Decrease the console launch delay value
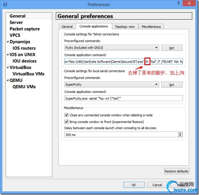The height and width of the screenshot is (195, 199). point(180,136)
